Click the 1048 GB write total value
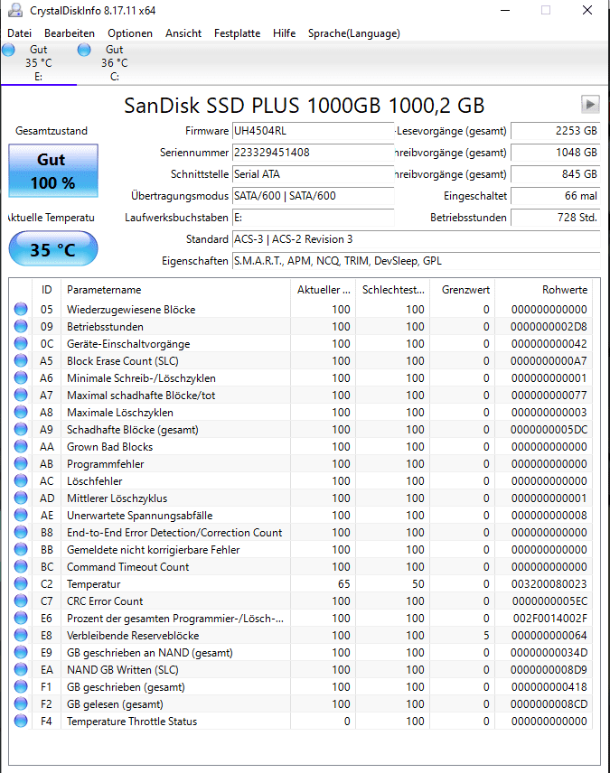The image size is (610, 773). tap(555, 153)
